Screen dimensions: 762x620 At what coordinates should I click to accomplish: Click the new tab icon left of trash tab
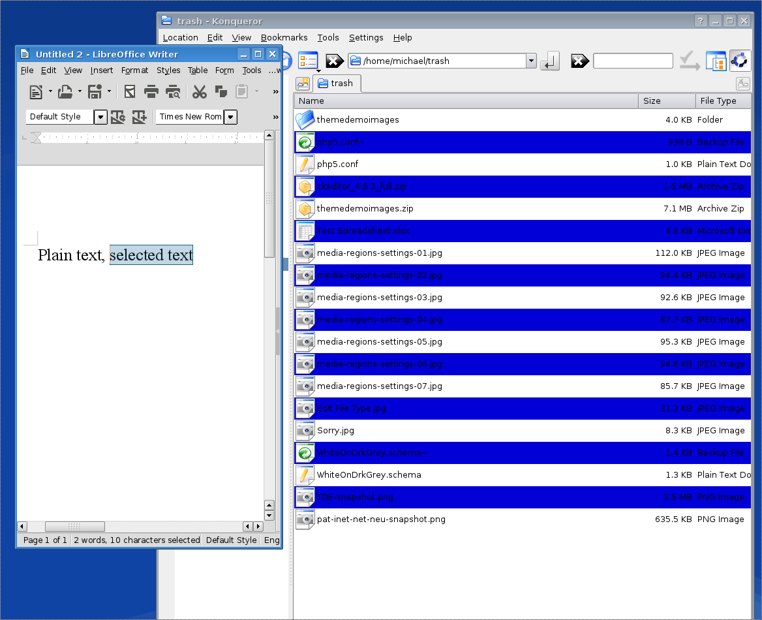click(303, 84)
